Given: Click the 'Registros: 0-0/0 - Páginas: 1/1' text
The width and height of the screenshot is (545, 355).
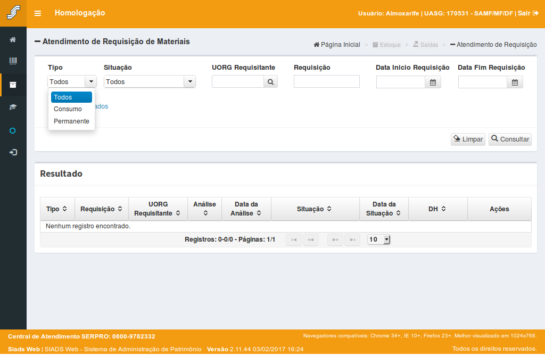Looking at the screenshot, I should (230, 240).
